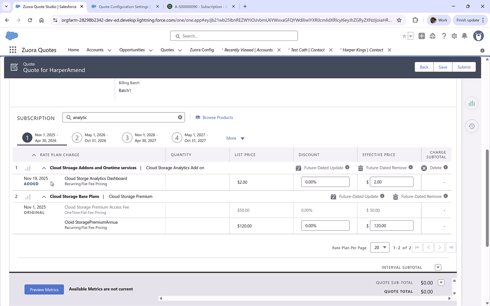Select phase 2 May 1, 2026 tab
The height and width of the screenshot is (306, 490).
[77, 137]
